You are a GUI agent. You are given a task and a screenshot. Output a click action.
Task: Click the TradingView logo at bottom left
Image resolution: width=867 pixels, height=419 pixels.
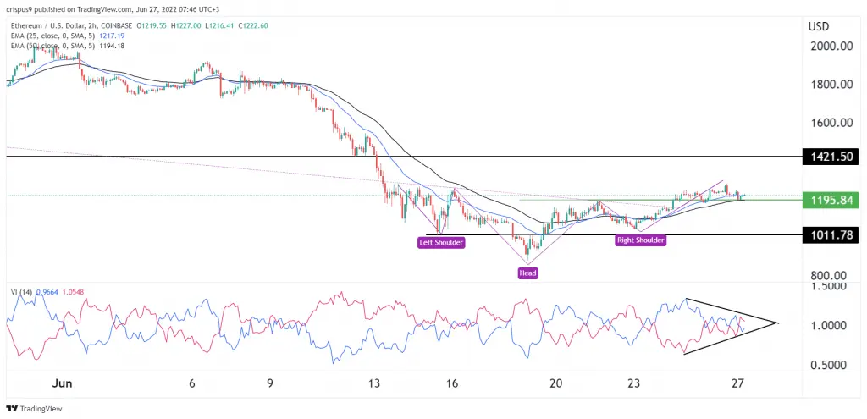coord(34,409)
